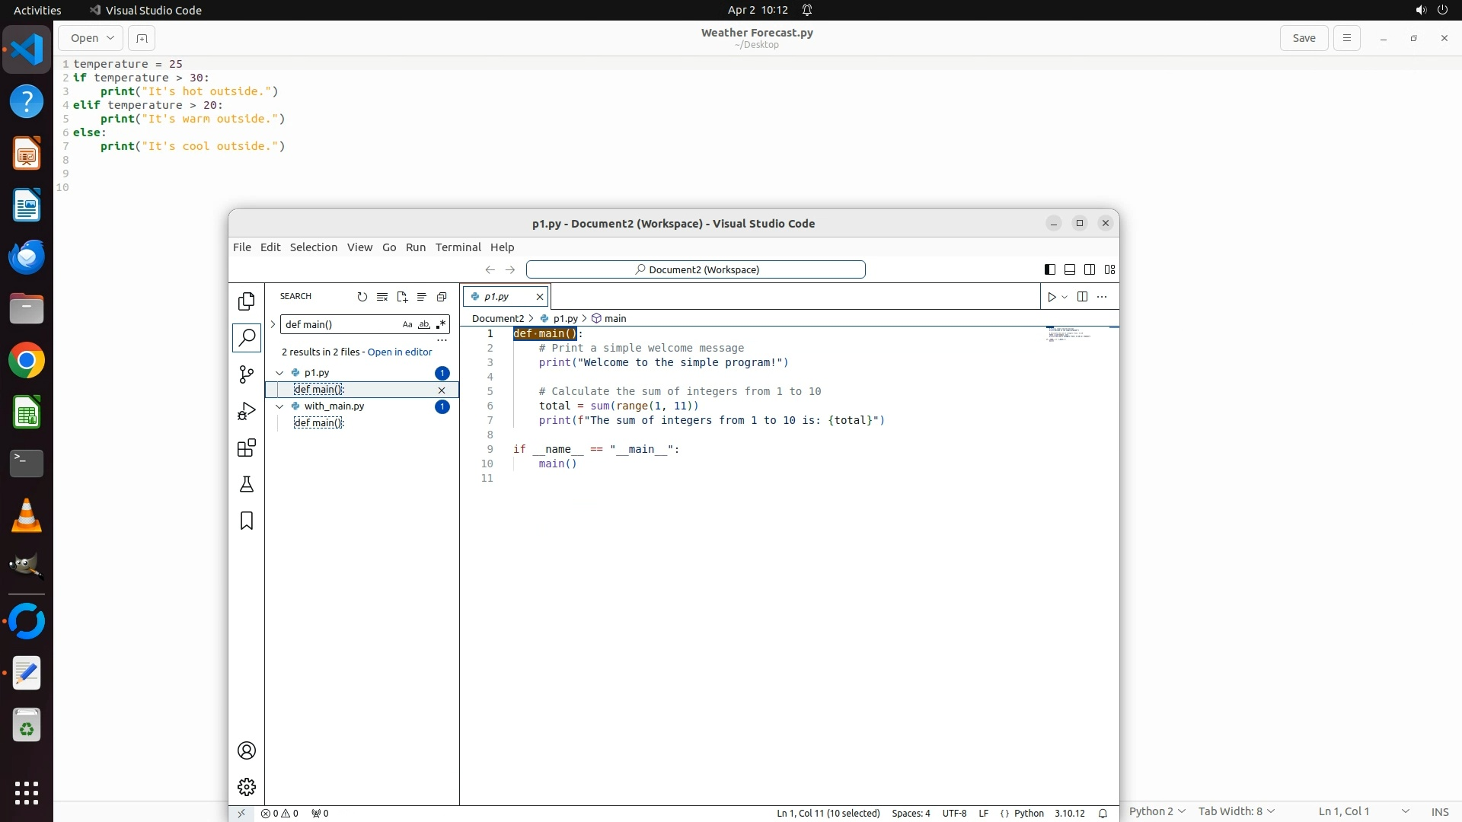
Task: Open the run button dropdown arrow
Action: 1065,297
